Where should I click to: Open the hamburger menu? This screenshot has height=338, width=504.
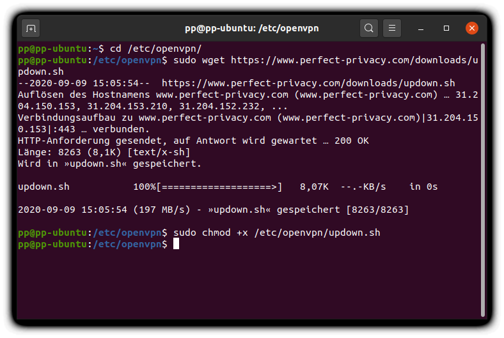[392, 28]
